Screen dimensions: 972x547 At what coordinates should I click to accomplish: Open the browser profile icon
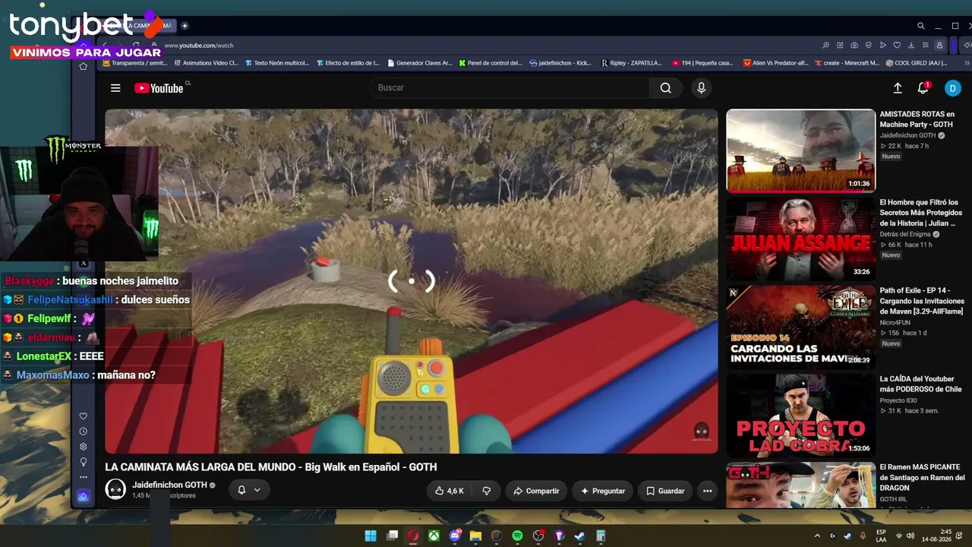click(939, 46)
